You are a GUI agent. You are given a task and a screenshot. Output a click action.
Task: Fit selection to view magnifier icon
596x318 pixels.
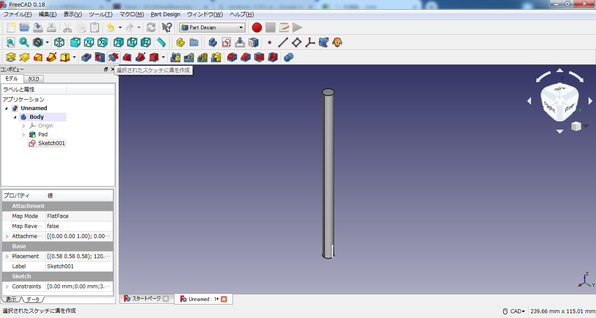(x=24, y=42)
